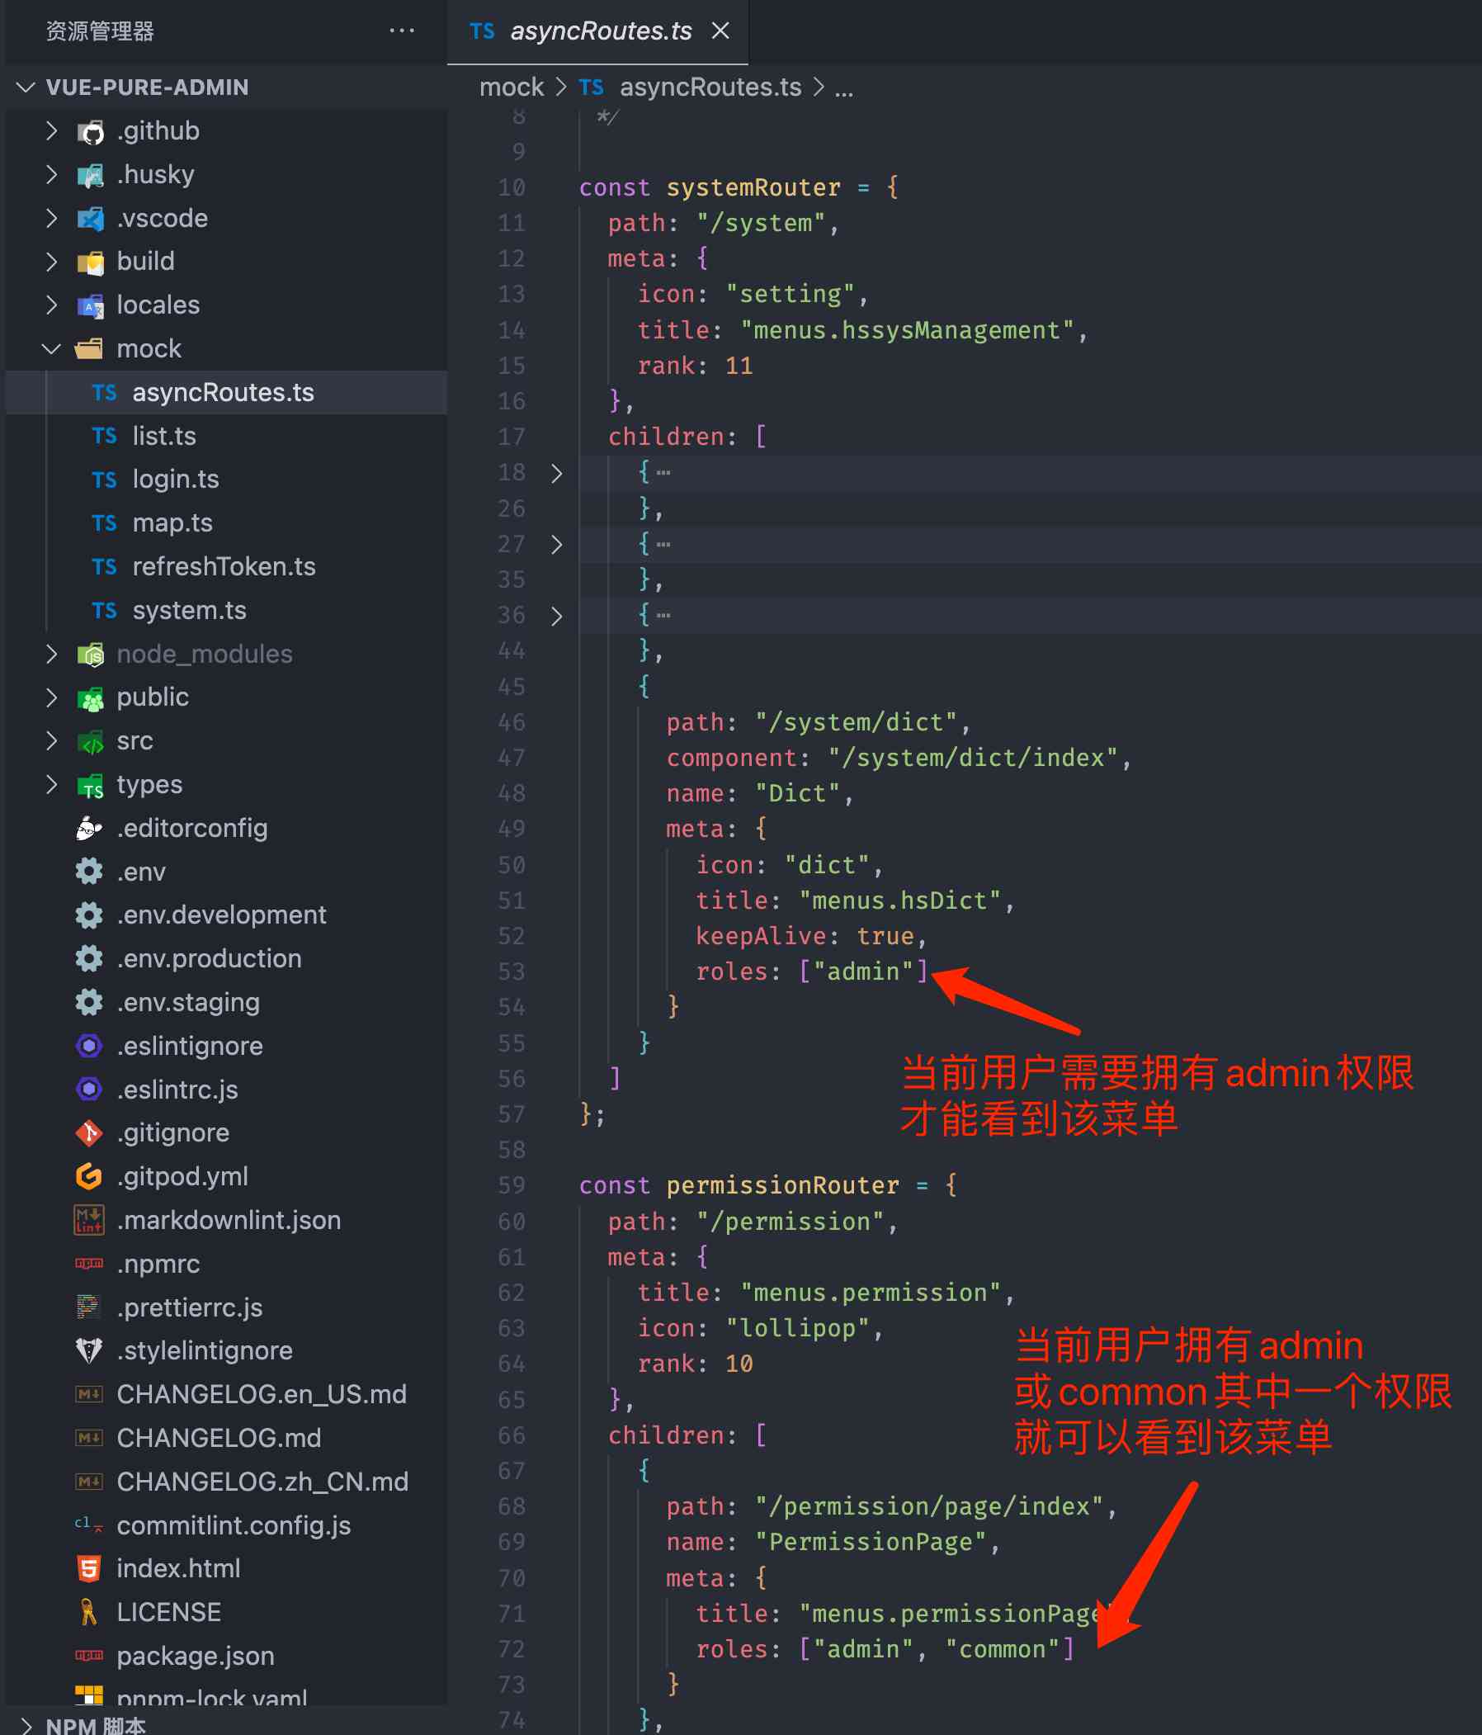Click the .gitpod.yml Gitpod icon
1482x1735 pixels.
(90, 1176)
